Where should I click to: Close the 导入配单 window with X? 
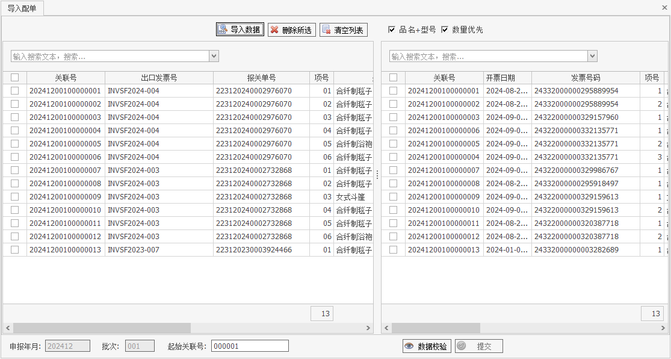664,8
